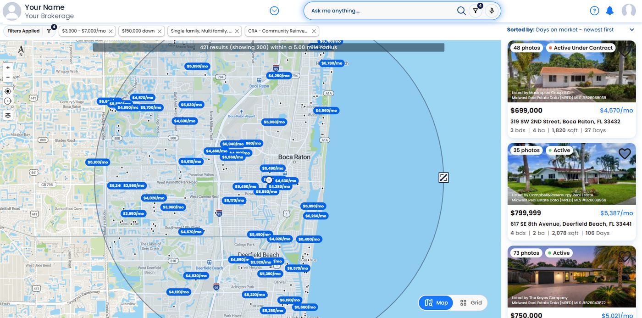Click the $5,387/mo payment estimate
Image resolution: width=642 pixels, height=318 pixels.
(x=616, y=213)
